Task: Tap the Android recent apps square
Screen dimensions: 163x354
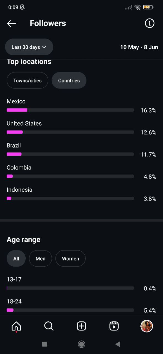Action: pyautogui.click(x=45, y=344)
